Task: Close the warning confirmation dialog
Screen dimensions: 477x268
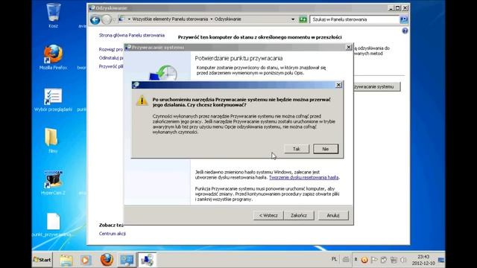Action: coord(338,85)
